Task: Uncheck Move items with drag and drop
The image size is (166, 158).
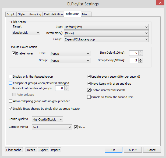Action: coord(89,84)
